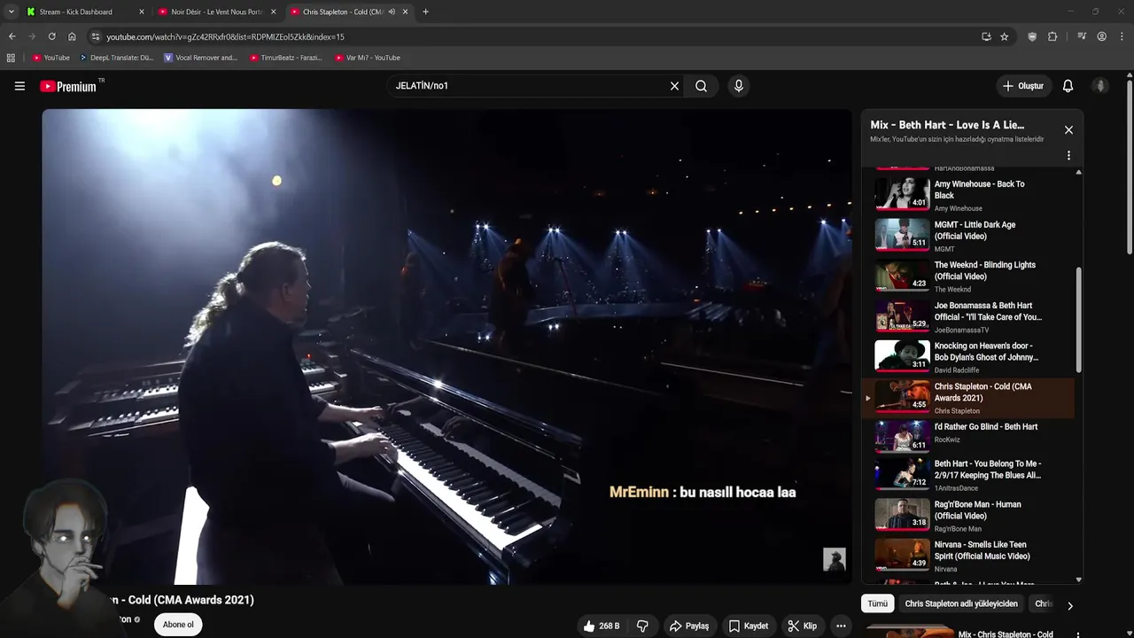Open tab search dropdown arrow
Image resolution: width=1134 pixels, height=638 pixels.
[x=11, y=12]
